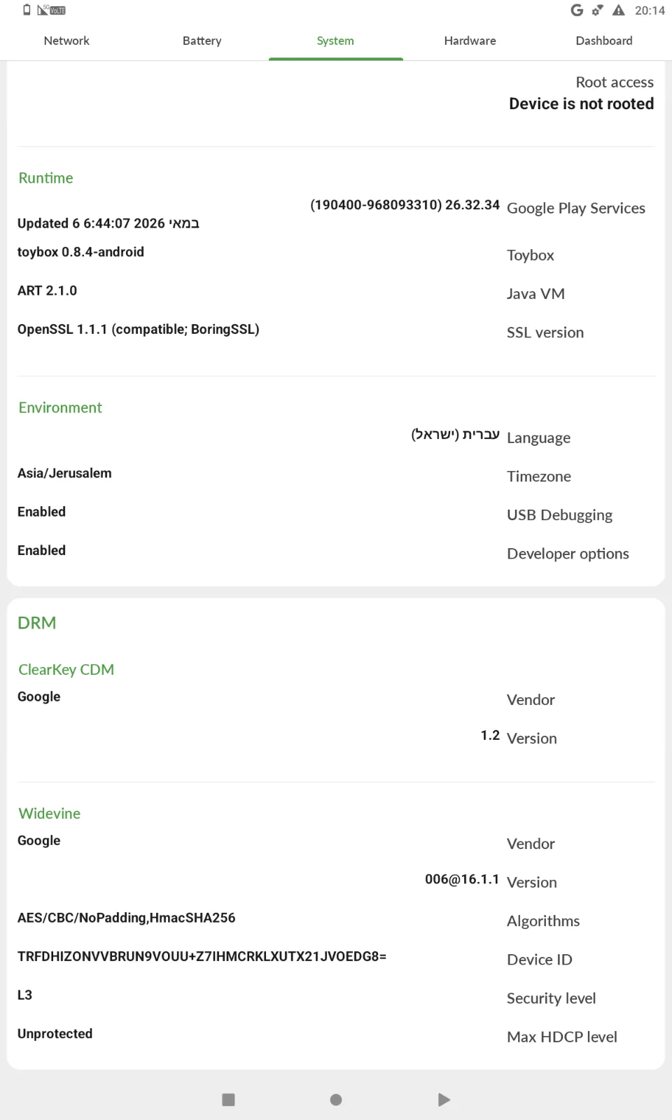Go to the Dashboard tab
Viewport: 672px width, 1120px height.
pyautogui.click(x=604, y=41)
